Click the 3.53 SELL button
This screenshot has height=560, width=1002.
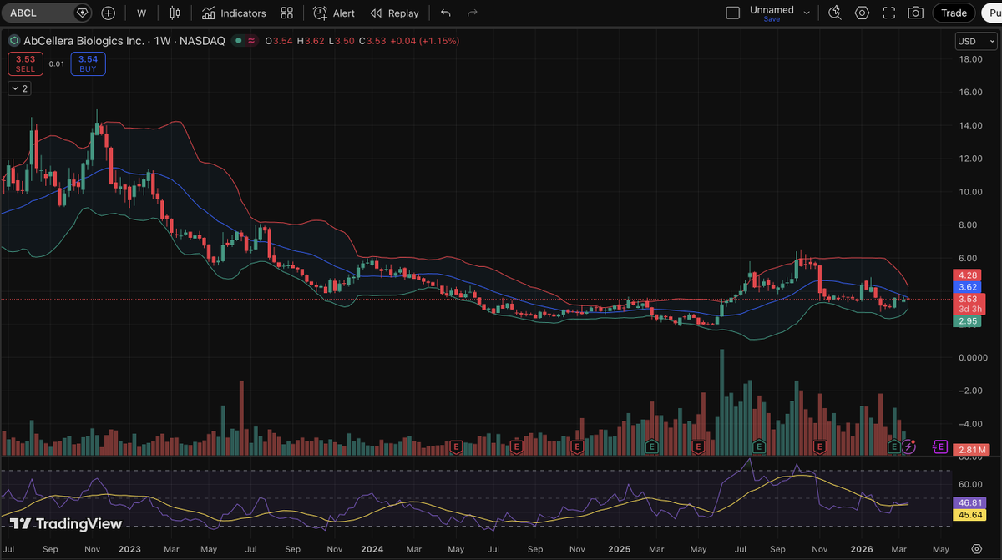[25, 63]
